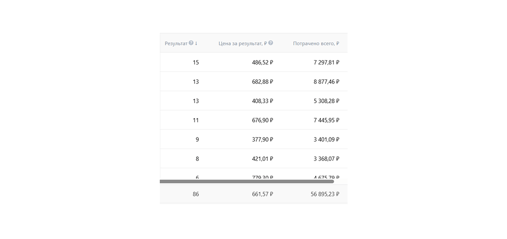Viewport: 507px width, 239px height.
Task: Click the spent amount 7 297,81 ₽
Action: (x=326, y=62)
